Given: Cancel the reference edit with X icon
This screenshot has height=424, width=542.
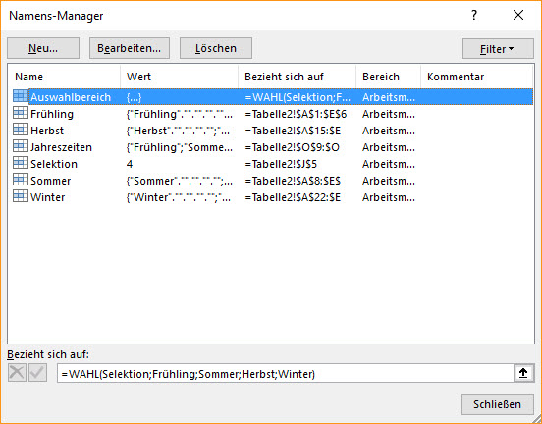Looking at the screenshot, I should click(17, 373).
